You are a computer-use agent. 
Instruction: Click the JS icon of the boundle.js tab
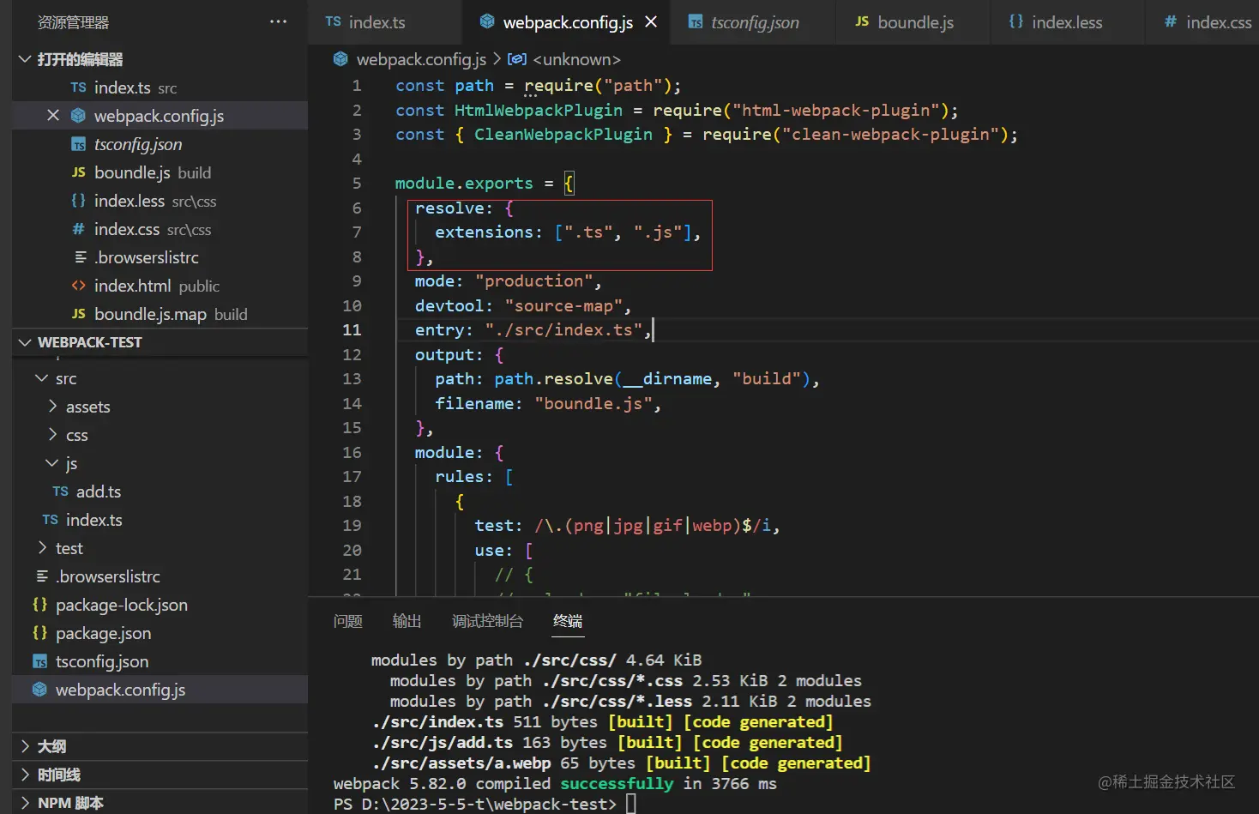pyautogui.click(x=862, y=21)
